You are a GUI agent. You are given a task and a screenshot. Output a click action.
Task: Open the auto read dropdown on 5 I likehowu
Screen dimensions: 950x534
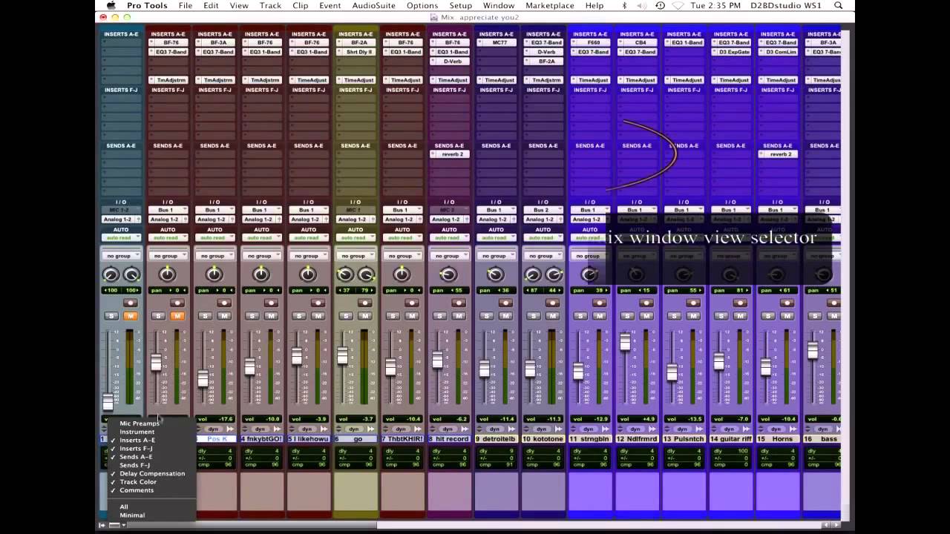307,237
